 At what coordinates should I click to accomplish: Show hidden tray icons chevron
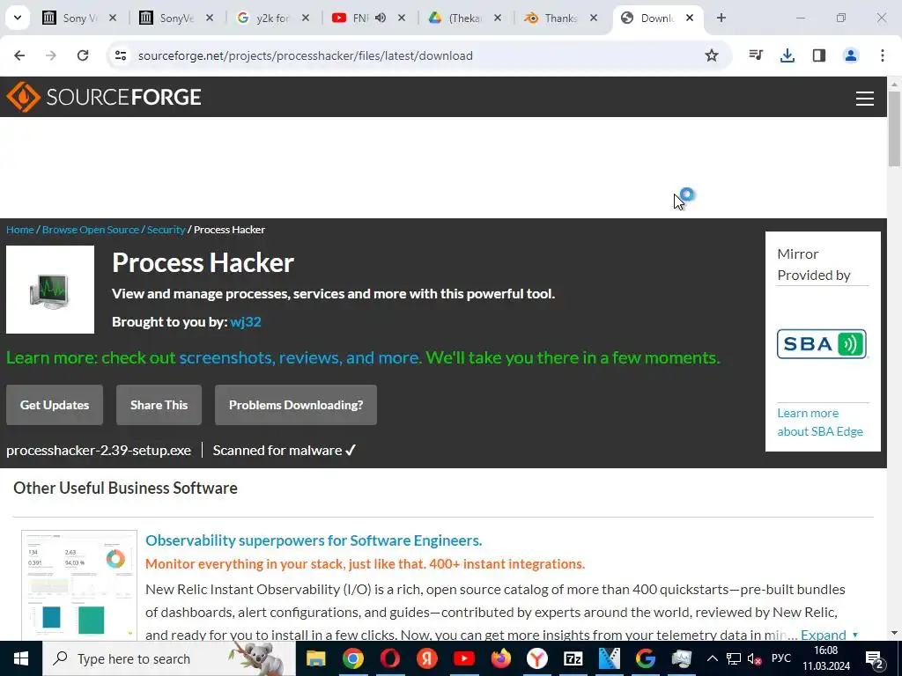(x=712, y=658)
